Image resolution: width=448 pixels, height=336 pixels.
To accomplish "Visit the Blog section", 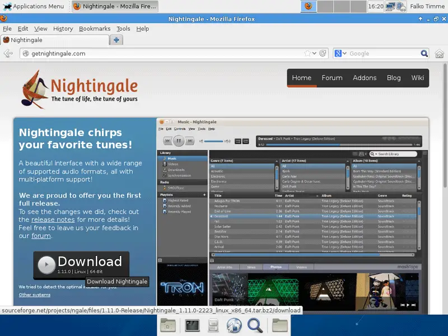I will click(394, 78).
